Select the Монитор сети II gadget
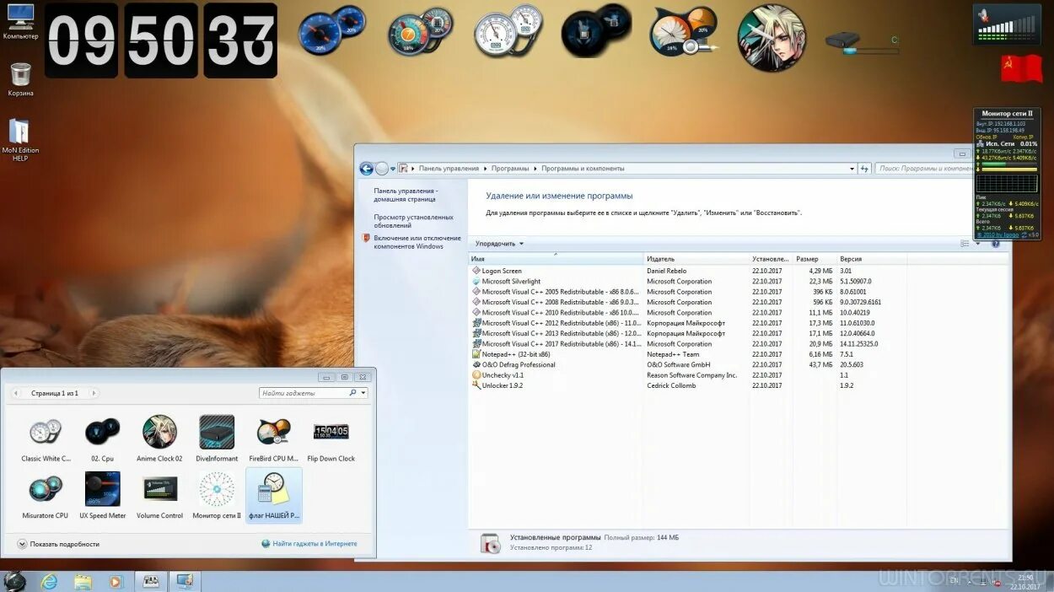This screenshot has width=1054, height=592. point(217,495)
